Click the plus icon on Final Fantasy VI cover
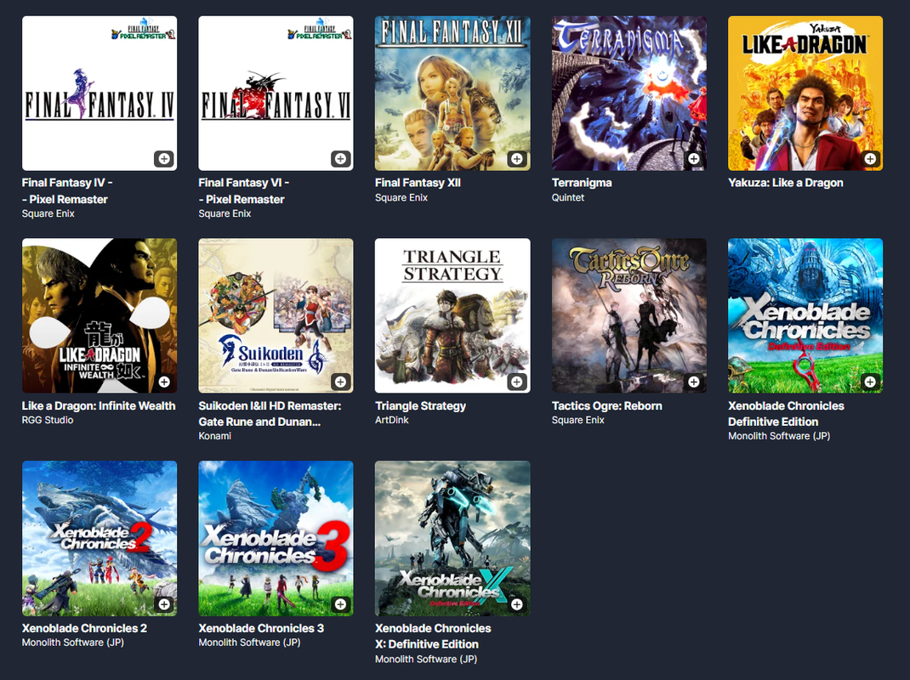Image resolution: width=910 pixels, height=680 pixels. click(x=341, y=158)
